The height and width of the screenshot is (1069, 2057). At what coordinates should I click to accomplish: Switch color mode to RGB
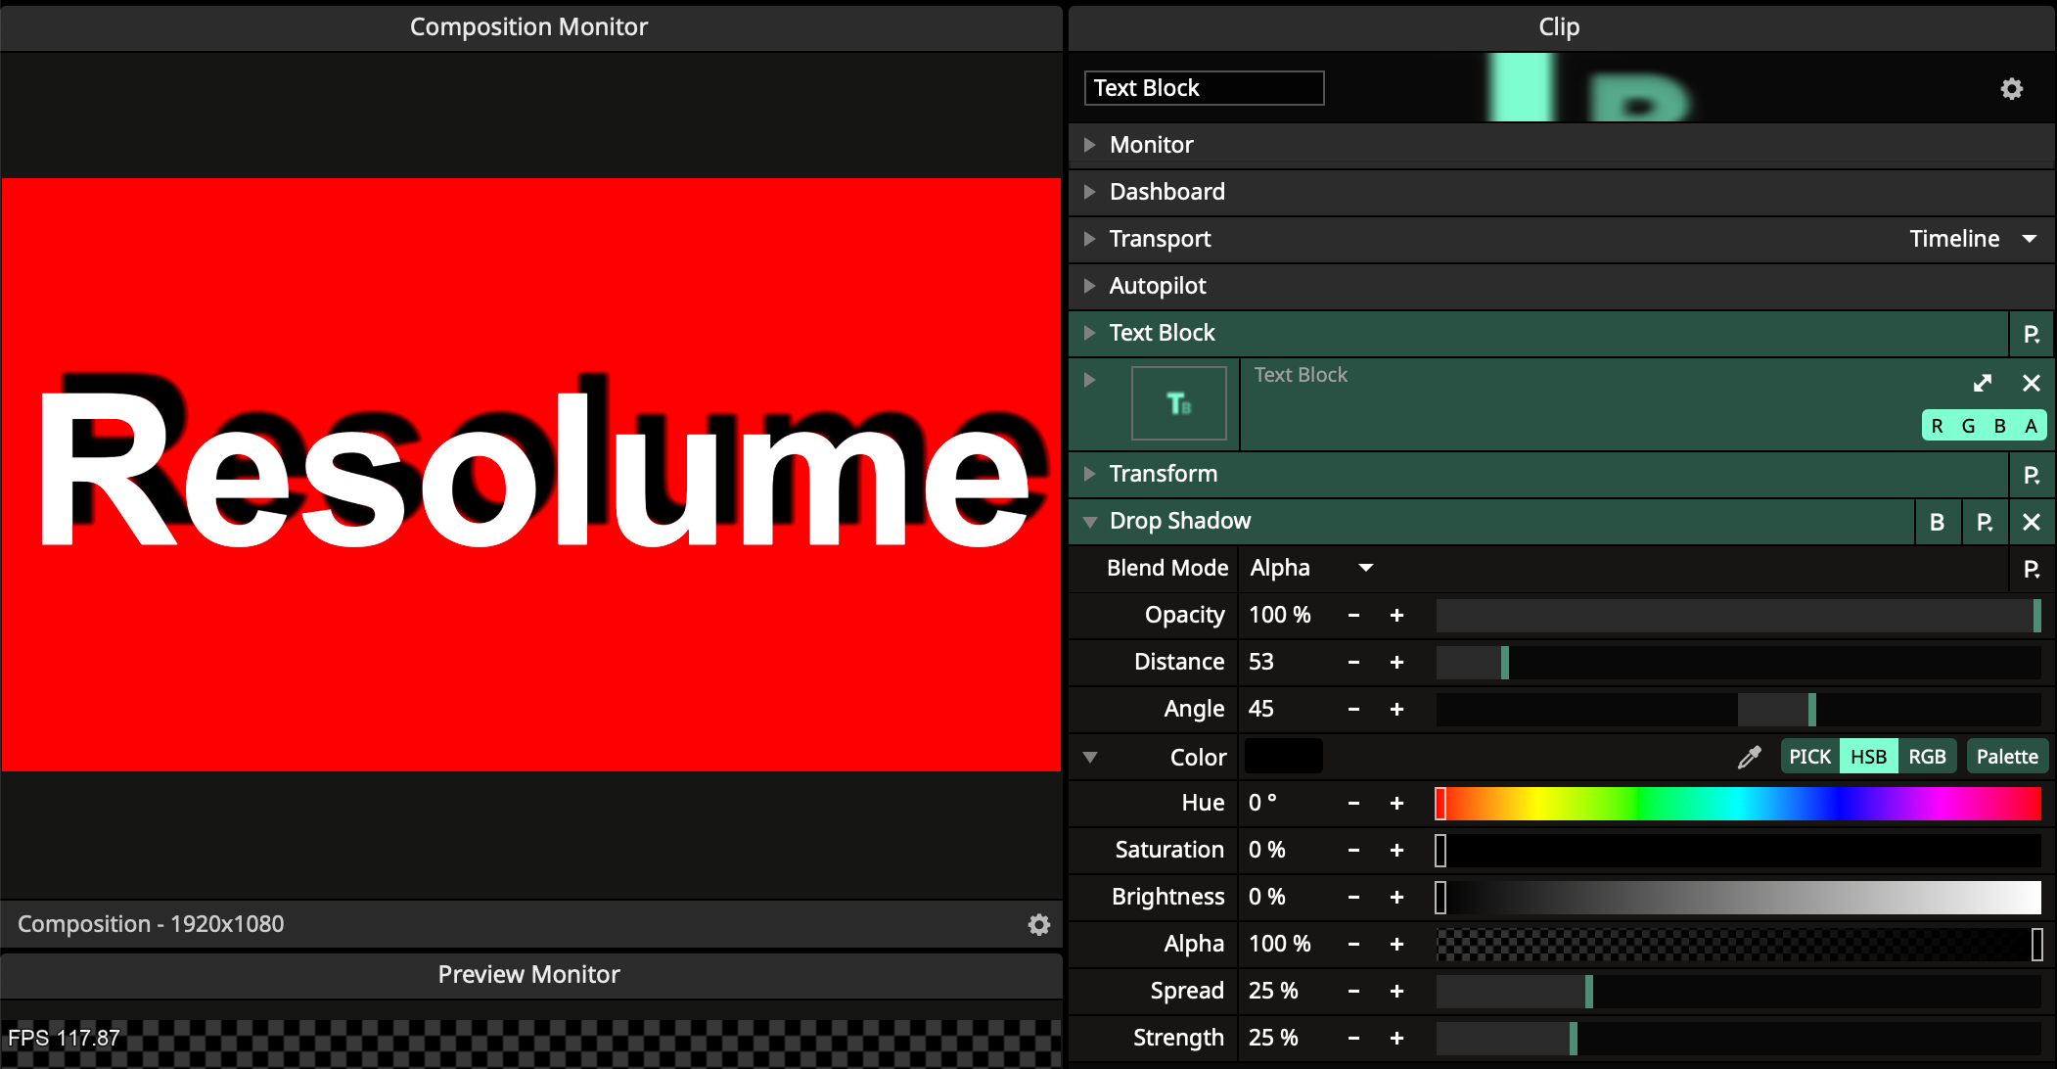coord(1927,757)
